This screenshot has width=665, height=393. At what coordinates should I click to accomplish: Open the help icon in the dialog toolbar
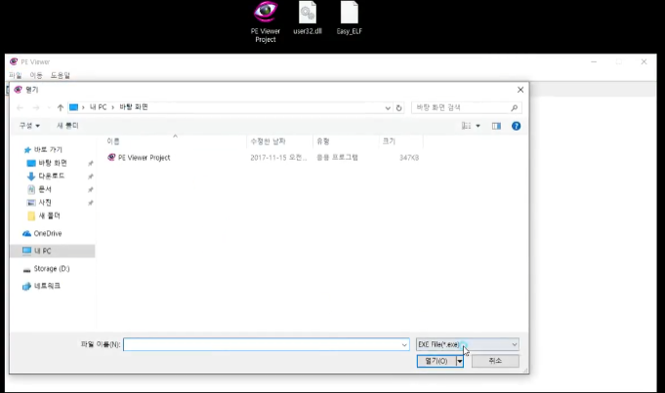click(x=516, y=126)
